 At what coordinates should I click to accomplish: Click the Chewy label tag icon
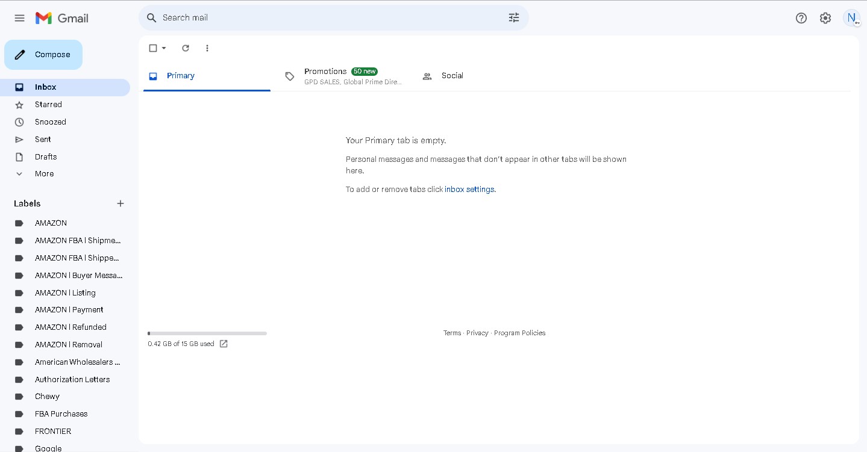click(x=19, y=397)
